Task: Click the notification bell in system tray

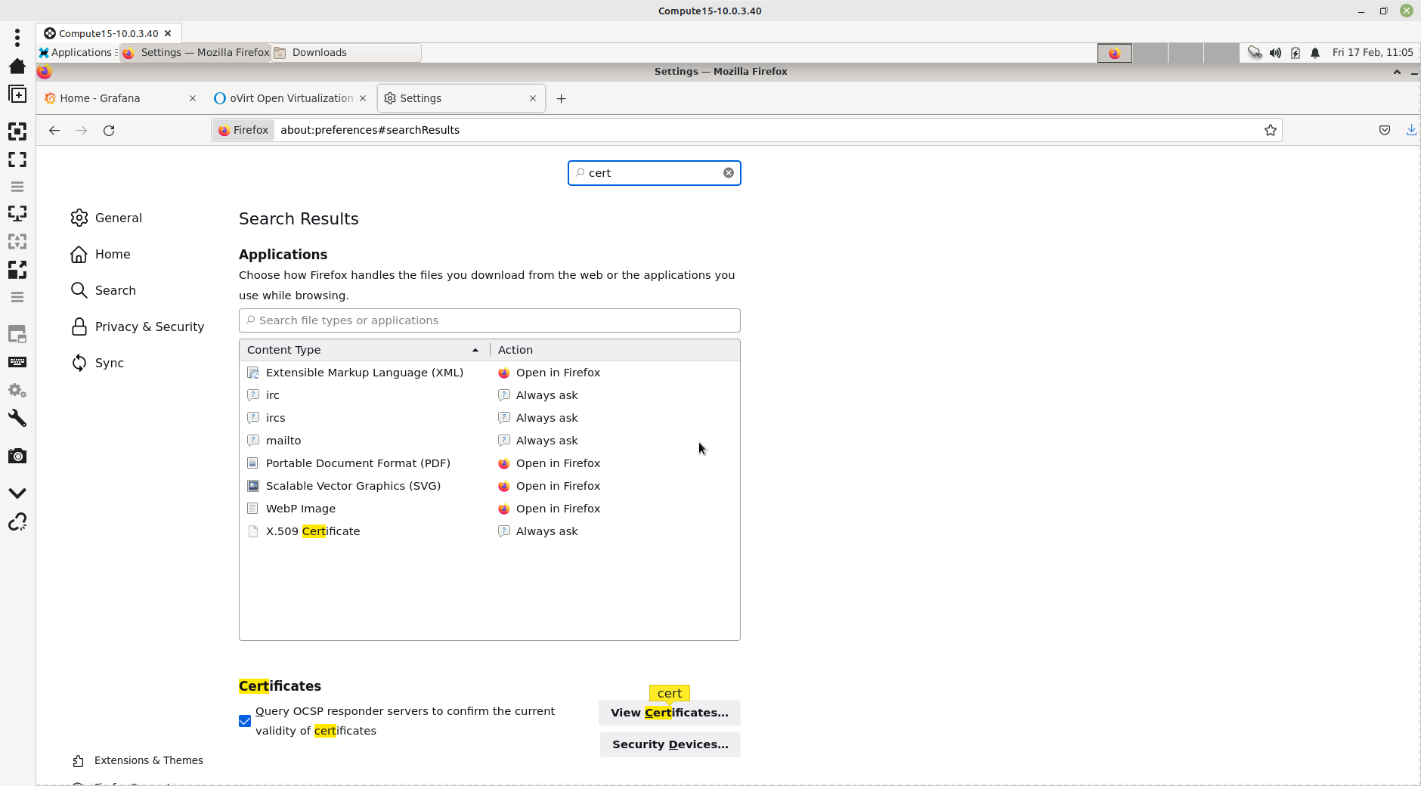Action: click(x=1315, y=53)
